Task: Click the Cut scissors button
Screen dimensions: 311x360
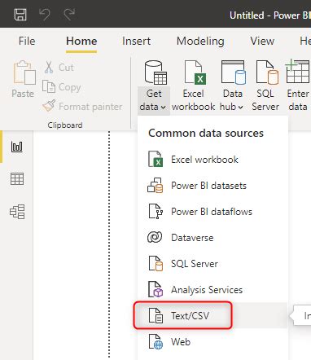Action: click(x=59, y=67)
